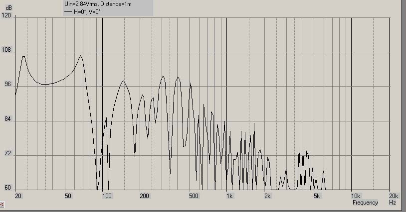The width and height of the screenshot is (406, 212).
Task: Click the 120 dB axis label
Action: pyautogui.click(x=6, y=15)
